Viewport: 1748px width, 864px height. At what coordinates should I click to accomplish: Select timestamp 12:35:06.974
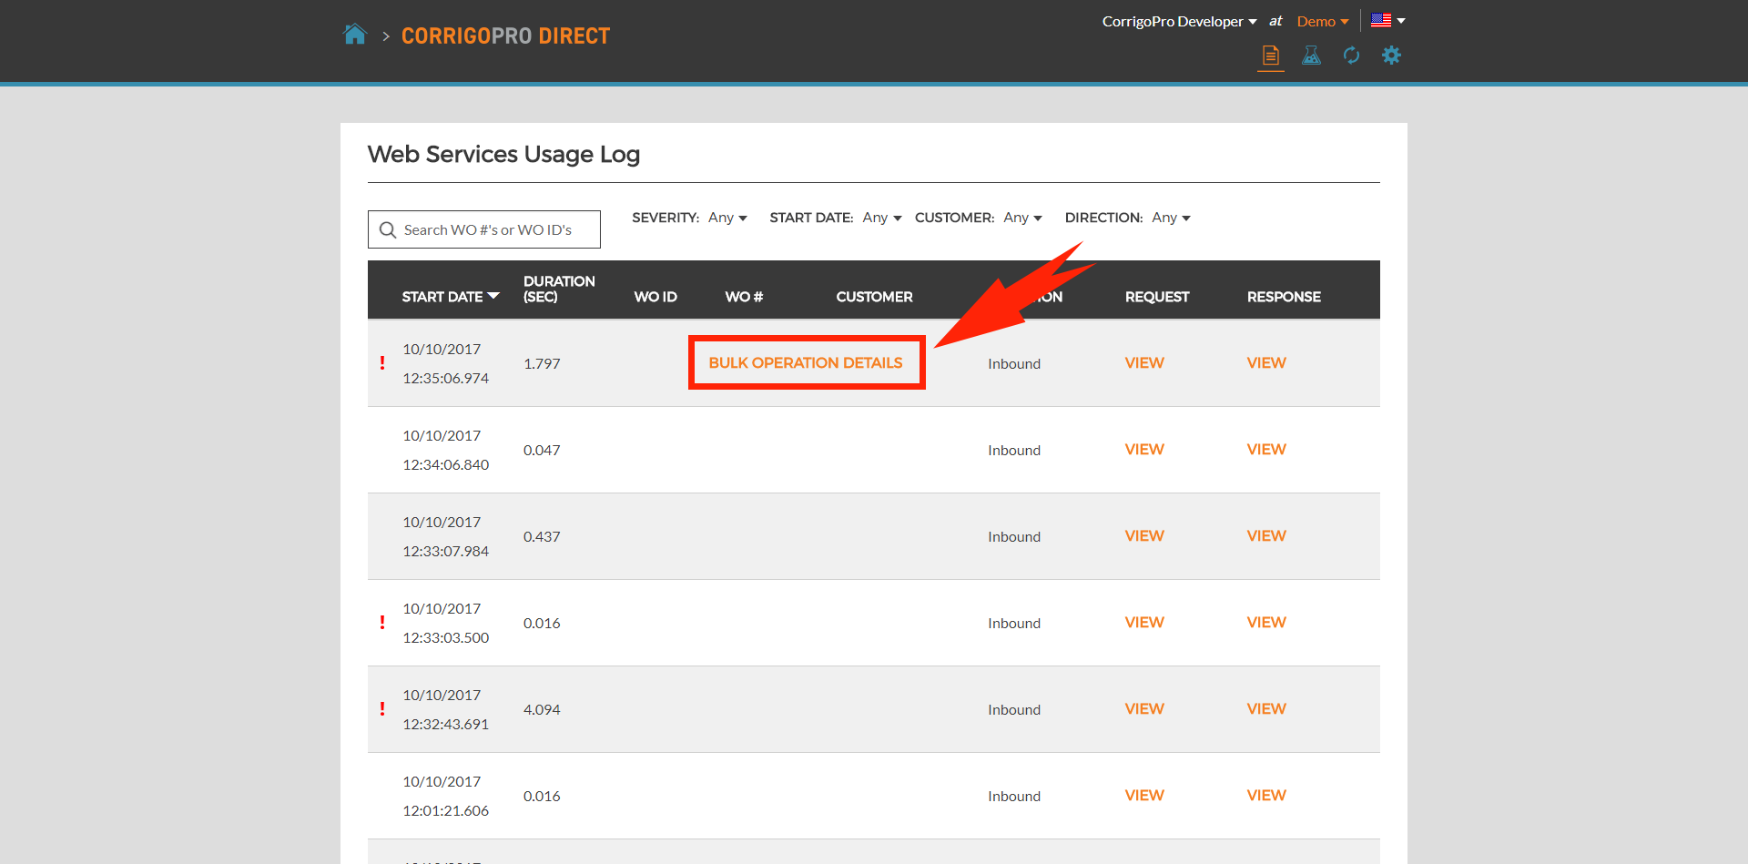click(446, 378)
